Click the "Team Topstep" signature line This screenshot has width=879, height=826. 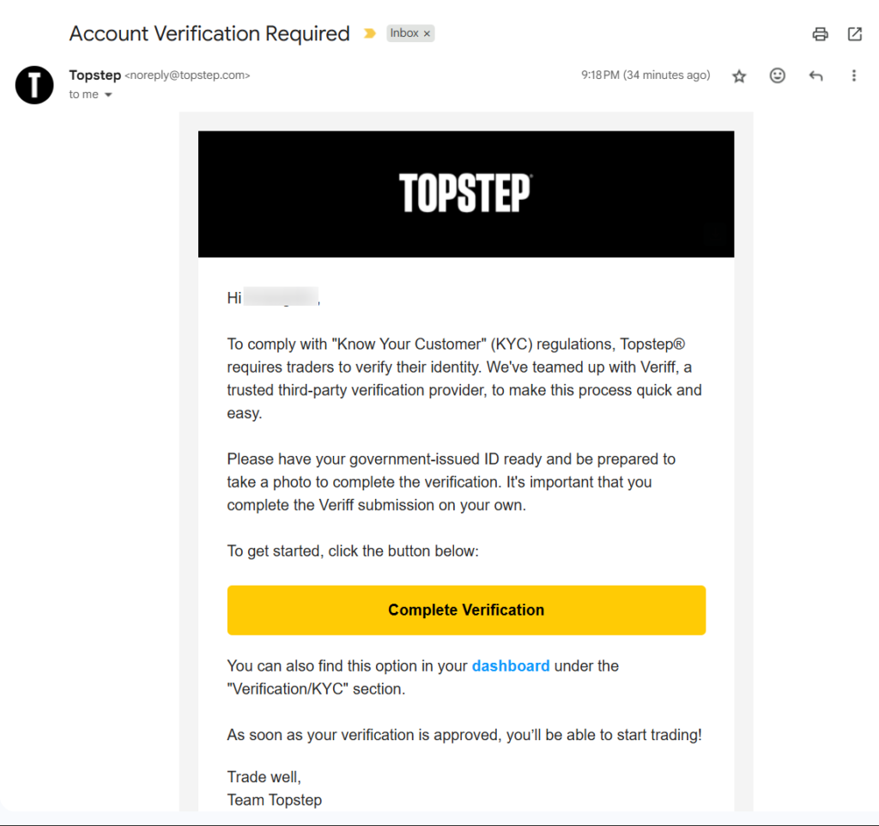tap(275, 800)
